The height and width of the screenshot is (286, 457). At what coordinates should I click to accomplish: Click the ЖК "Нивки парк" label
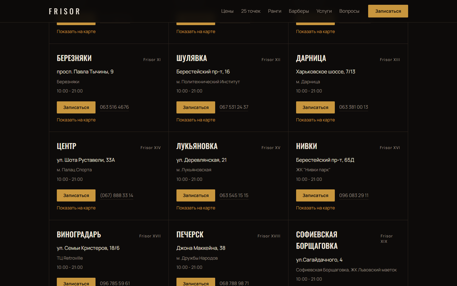pyautogui.click(x=313, y=170)
